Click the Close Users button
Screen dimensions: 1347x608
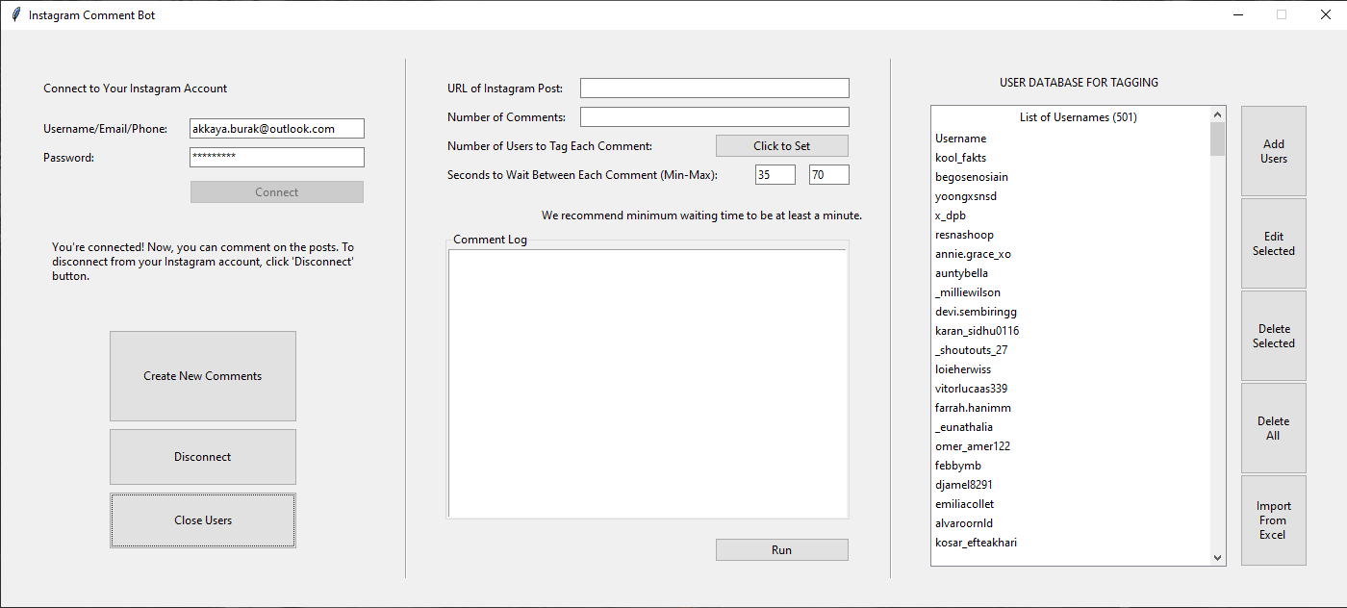(x=202, y=519)
